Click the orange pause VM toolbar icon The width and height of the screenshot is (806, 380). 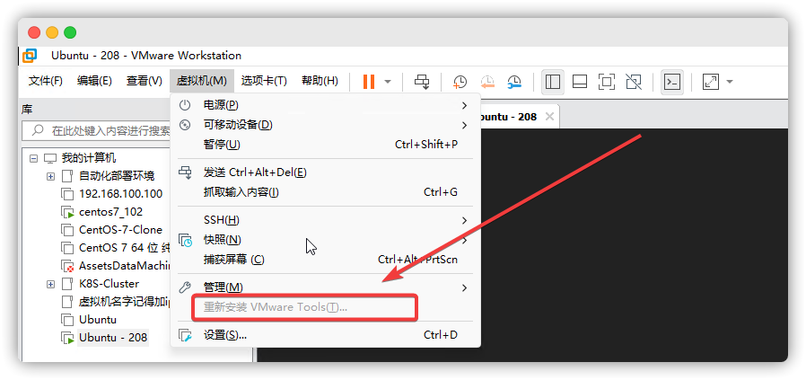(369, 81)
